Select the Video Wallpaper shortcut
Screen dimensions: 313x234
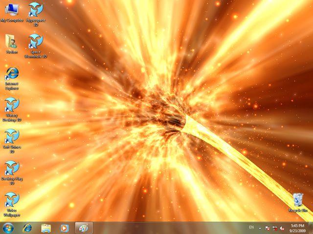12,204
